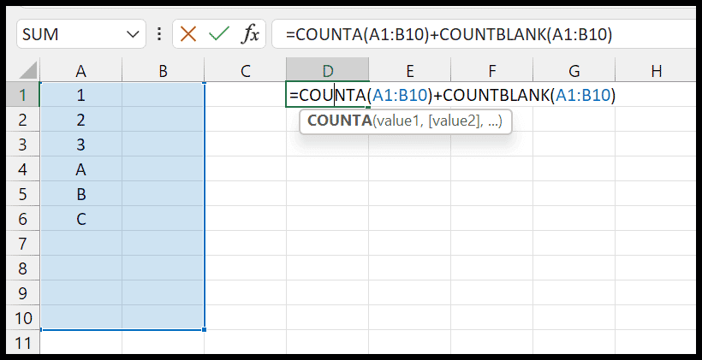Viewport: 702px width, 360px height.
Task: Select row 9 header
Action: [23, 293]
